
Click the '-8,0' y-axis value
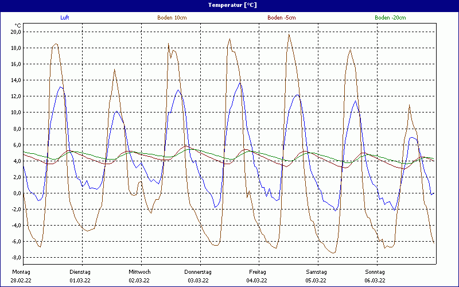(16, 258)
